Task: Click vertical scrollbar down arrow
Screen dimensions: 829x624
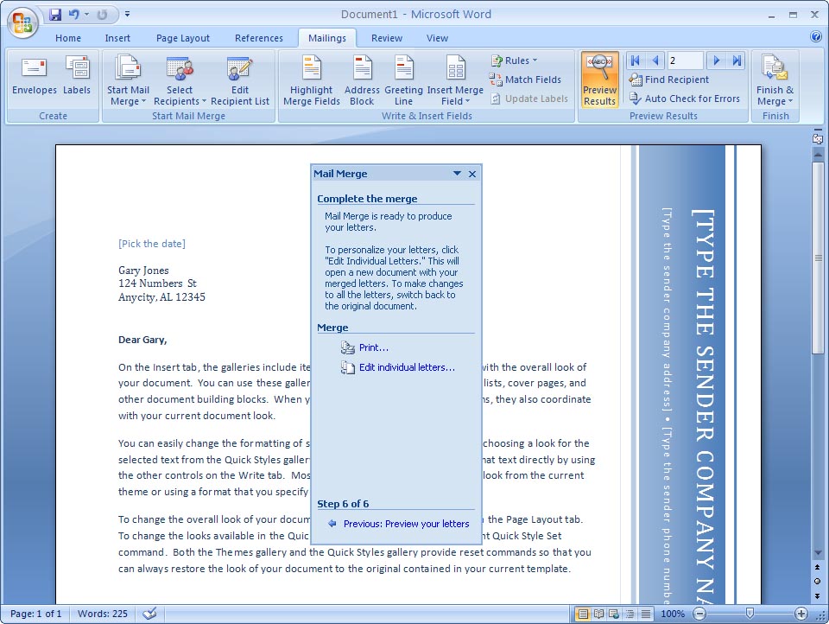Action: [818, 552]
